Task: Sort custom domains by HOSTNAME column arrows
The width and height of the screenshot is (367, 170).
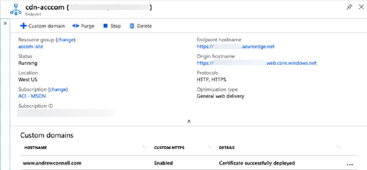Action: click(144, 147)
